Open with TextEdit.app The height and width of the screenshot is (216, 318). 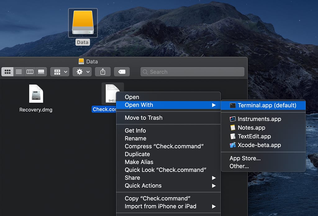(x=263, y=136)
